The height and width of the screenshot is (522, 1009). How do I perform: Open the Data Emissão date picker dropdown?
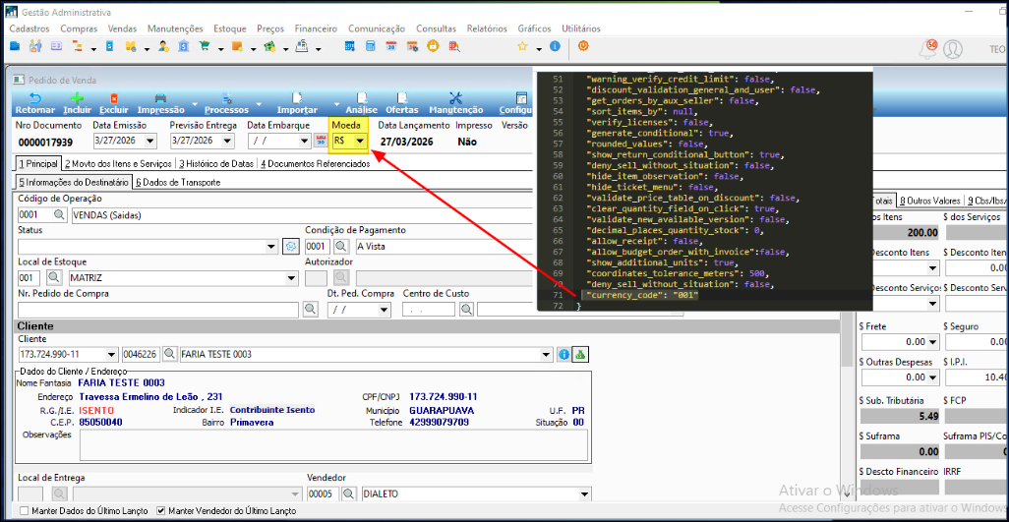tap(150, 142)
